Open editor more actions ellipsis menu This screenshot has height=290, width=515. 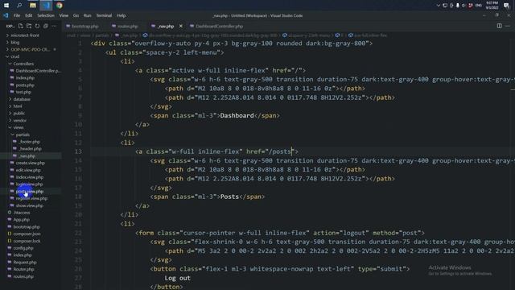(508, 26)
